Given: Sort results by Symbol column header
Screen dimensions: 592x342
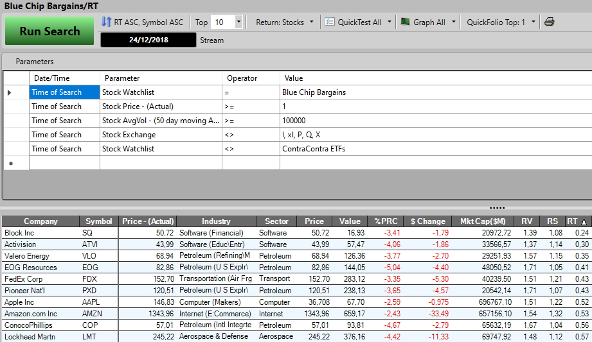Looking at the screenshot, I should click(x=99, y=221).
